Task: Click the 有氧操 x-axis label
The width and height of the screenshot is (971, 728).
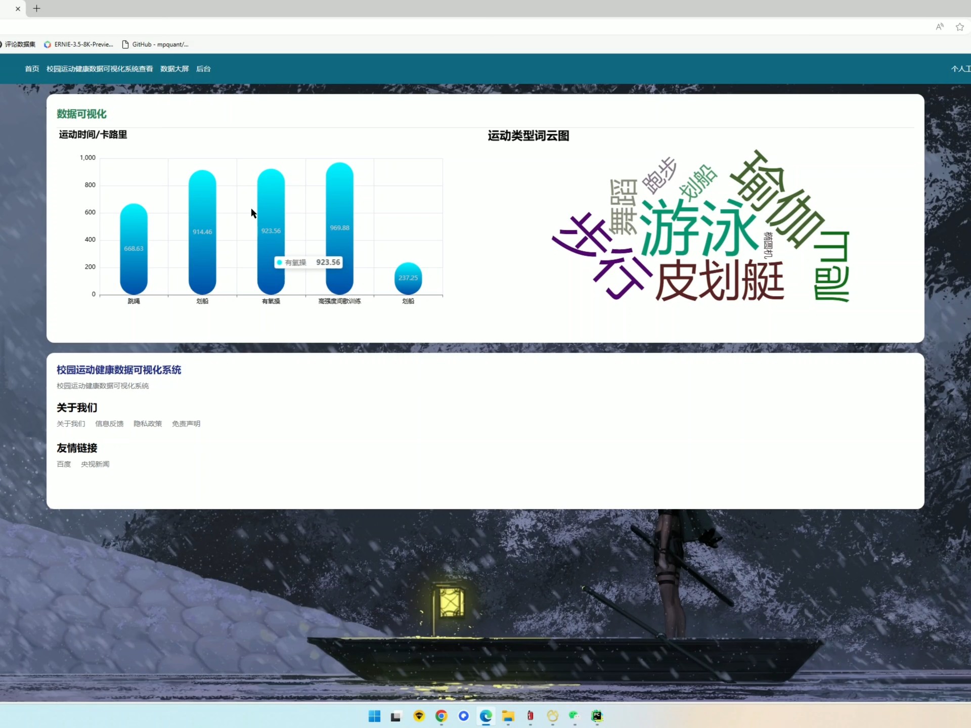Action: [x=271, y=301]
